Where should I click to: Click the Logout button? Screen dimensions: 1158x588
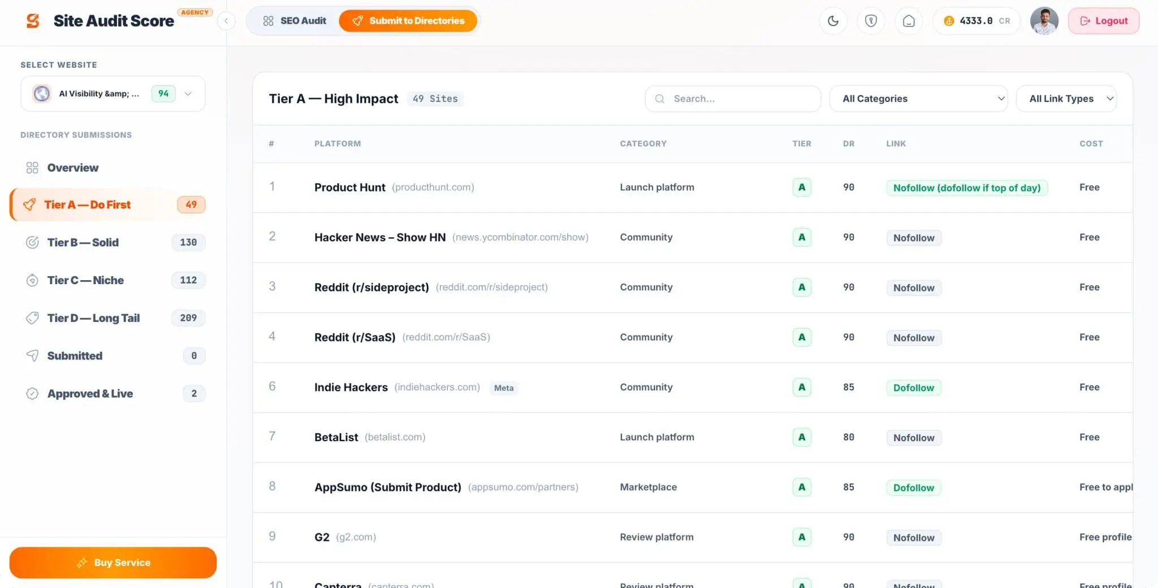point(1103,21)
